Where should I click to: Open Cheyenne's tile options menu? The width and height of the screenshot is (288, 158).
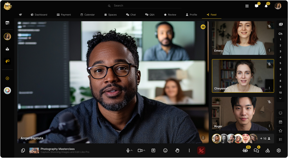[269, 88]
